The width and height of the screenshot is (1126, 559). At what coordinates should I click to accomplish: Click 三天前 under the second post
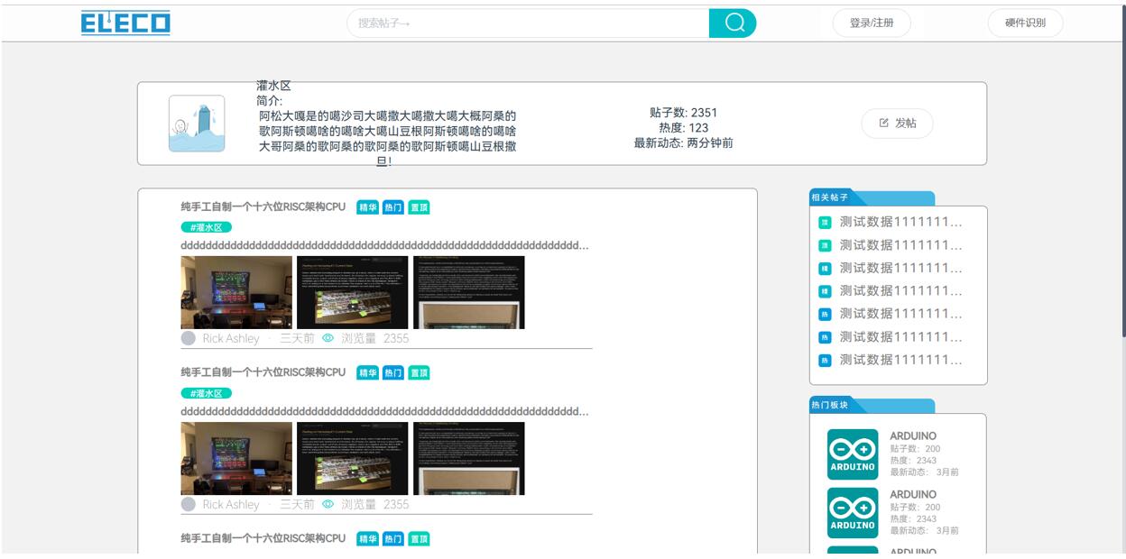(297, 505)
